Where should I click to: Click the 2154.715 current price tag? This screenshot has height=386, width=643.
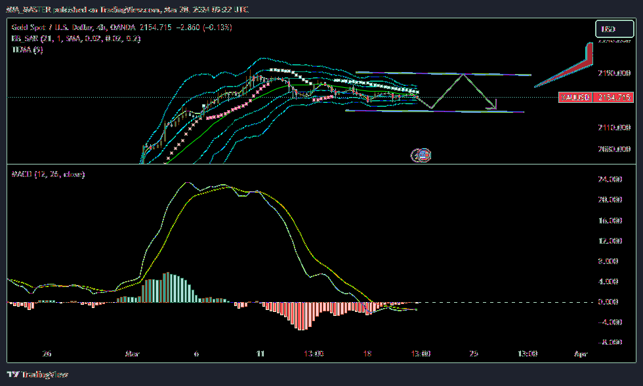pos(613,98)
